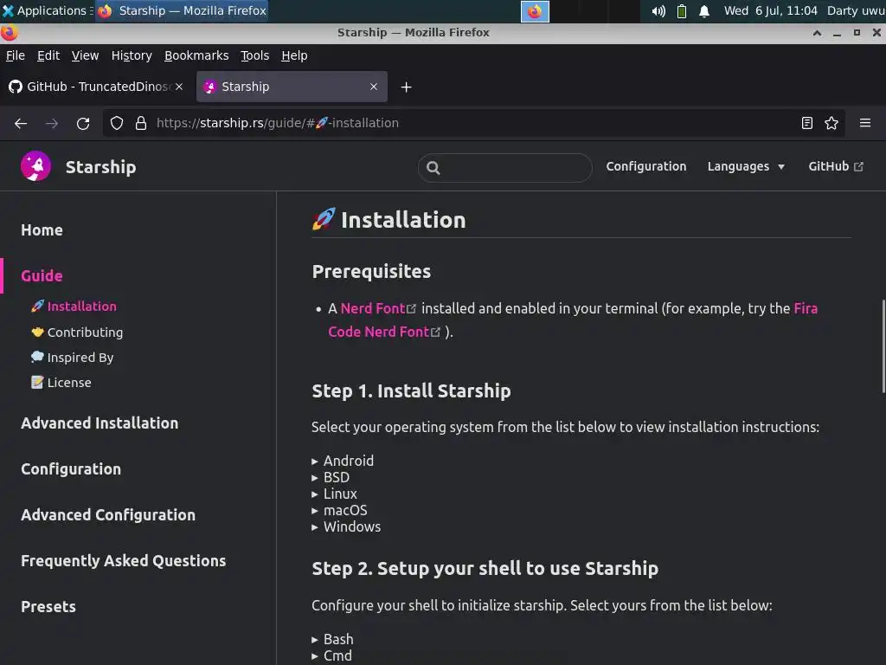Jump to Contributing section in sidebar
The height and width of the screenshot is (665, 886).
click(77, 332)
